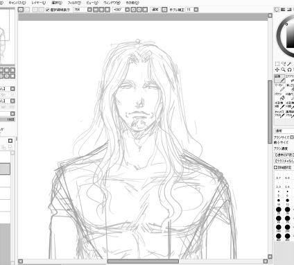Open the left panel's top dropdown arrow
294x265 pixels.
tap(12, 89)
